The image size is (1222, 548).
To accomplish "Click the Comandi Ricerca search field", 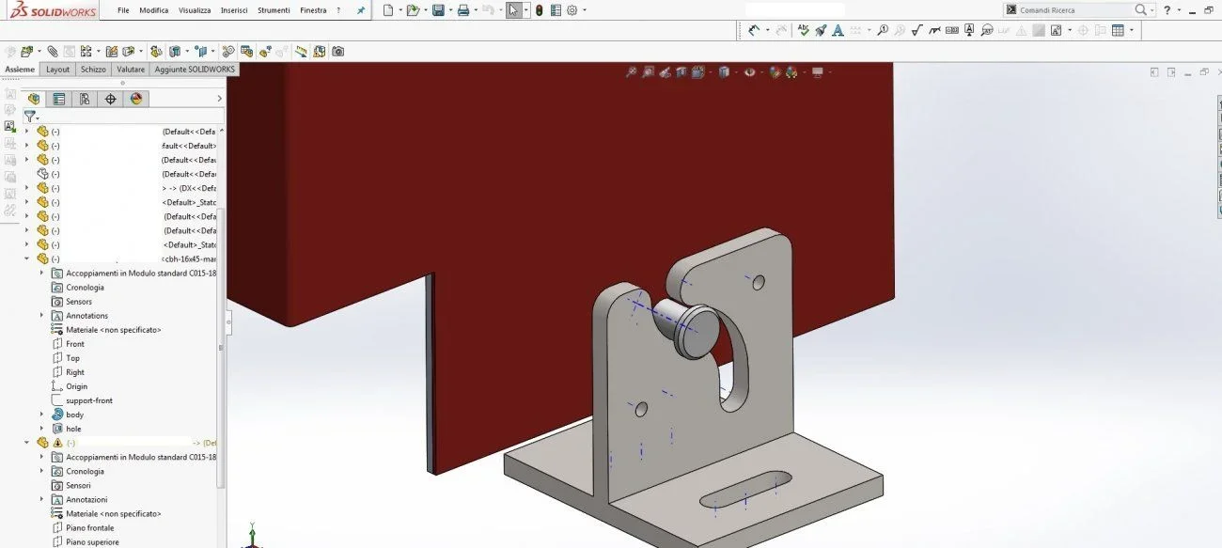I will tap(1078, 10).
